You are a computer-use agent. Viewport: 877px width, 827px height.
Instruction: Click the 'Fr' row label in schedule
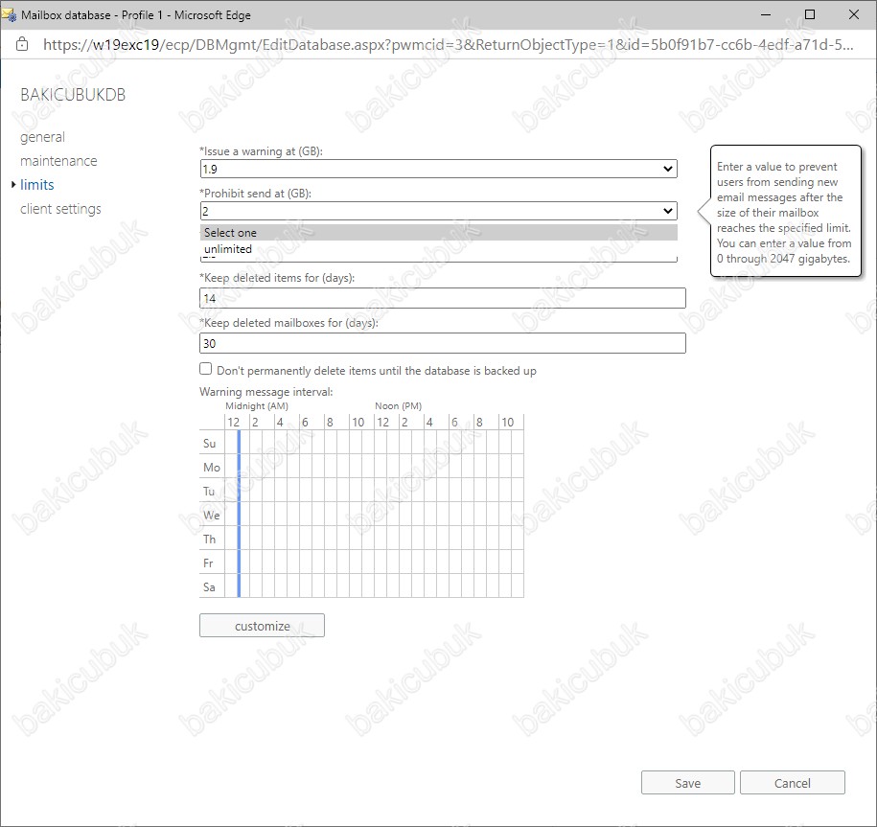pyautogui.click(x=208, y=563)
